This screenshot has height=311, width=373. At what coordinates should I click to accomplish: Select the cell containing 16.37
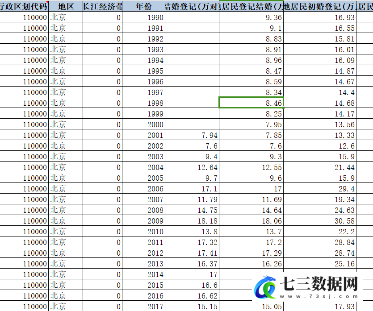pyautogui.click(x=192, y=263)
